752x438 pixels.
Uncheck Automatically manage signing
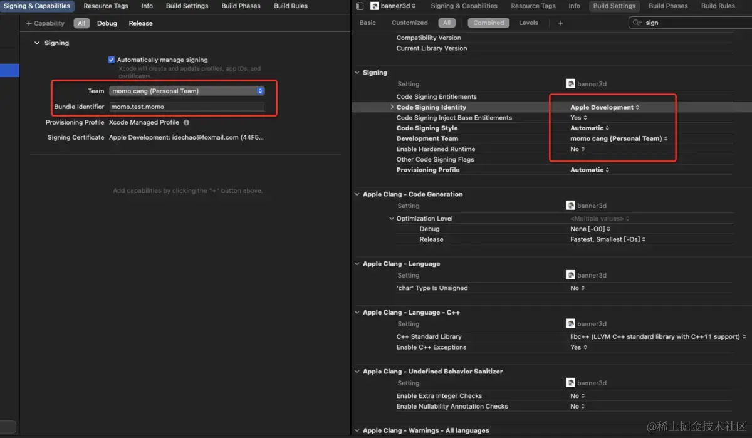pos(112,60)
